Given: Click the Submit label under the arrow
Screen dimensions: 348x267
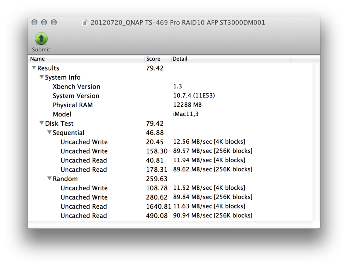Looking at the screenshot, I should [x=41, y=49].
